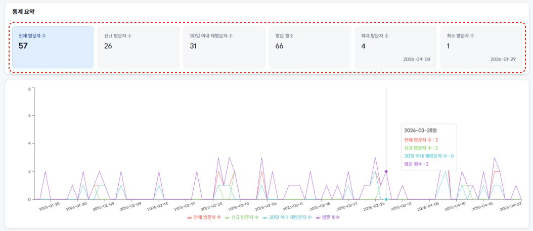The image size is (533, 231).
Task: Click the cyan 재방문자 legend marker icon
Action: [x=264, y=217]
